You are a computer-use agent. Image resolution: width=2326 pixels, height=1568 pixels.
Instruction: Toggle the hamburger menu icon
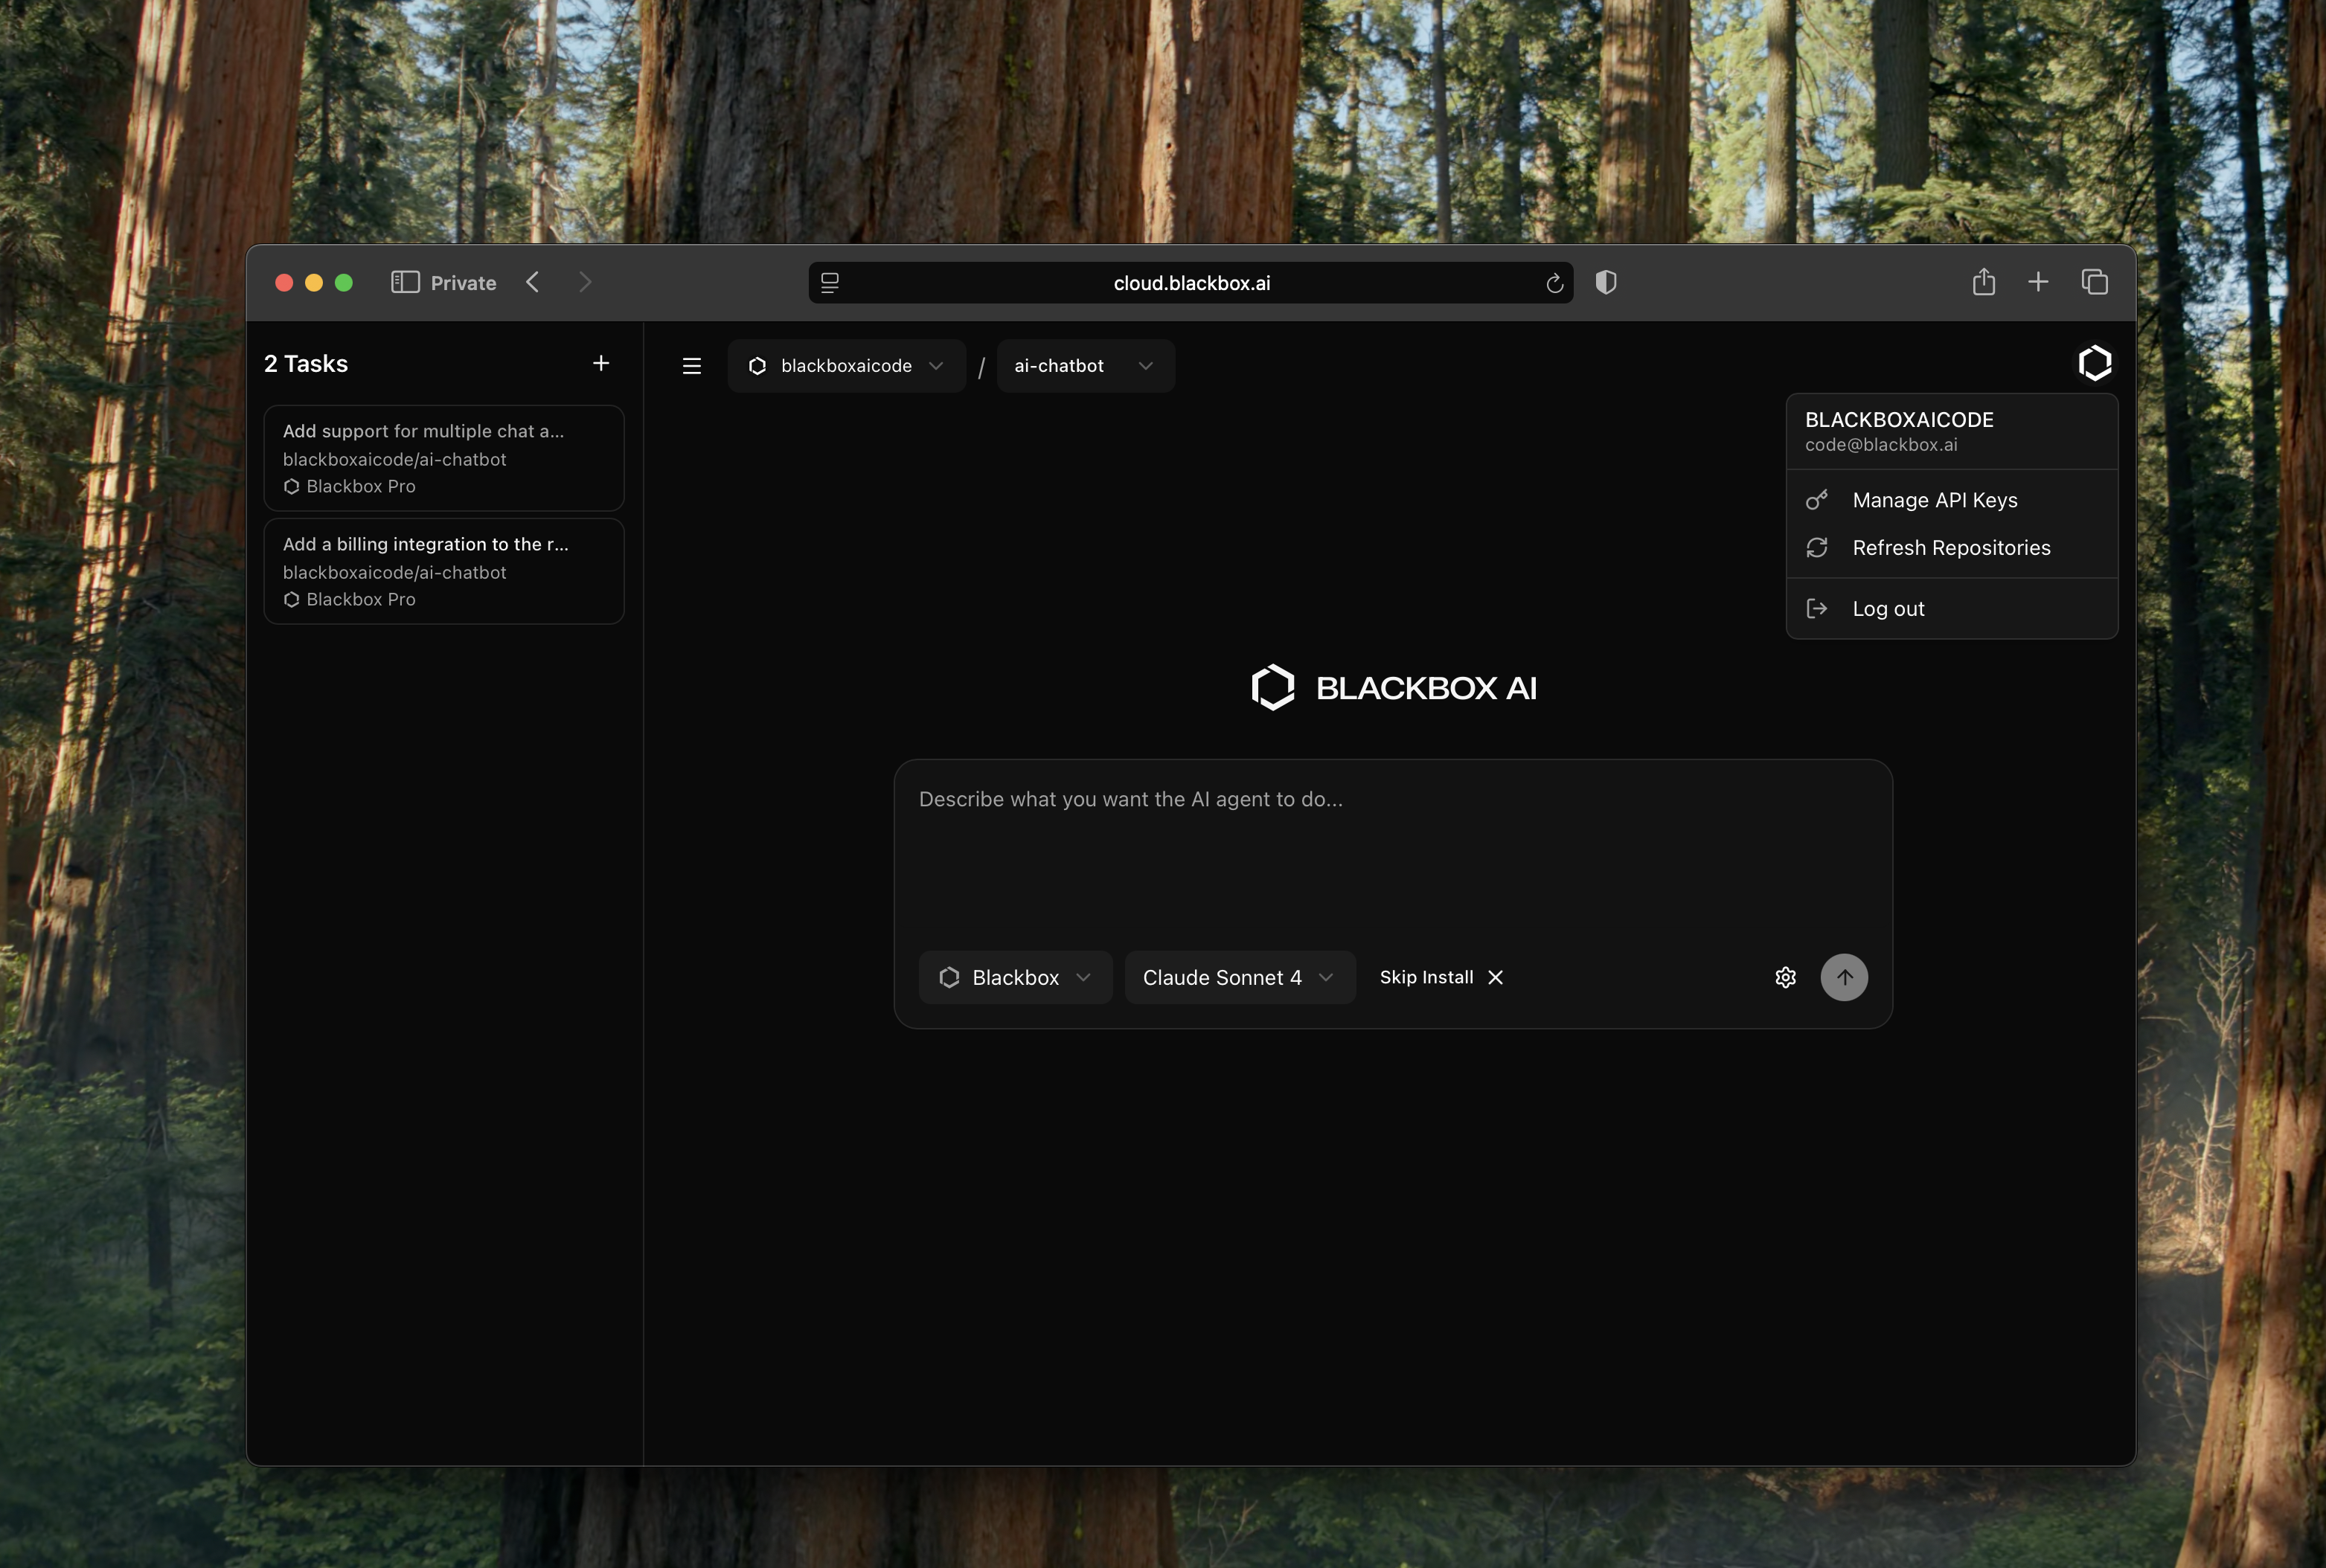click(691, 366)
